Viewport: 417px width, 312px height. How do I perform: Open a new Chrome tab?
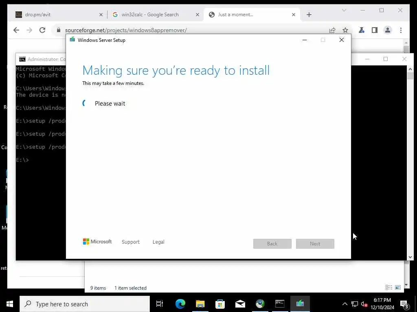tap(309, 15)
